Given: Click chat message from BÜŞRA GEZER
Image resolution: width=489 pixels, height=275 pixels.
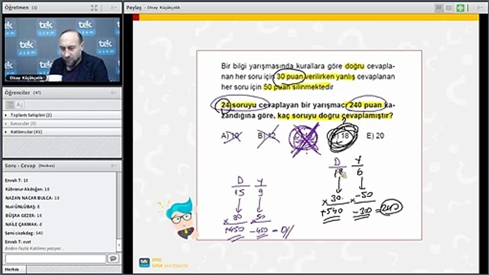Looking at the screenshot, I should pos(24,215).
